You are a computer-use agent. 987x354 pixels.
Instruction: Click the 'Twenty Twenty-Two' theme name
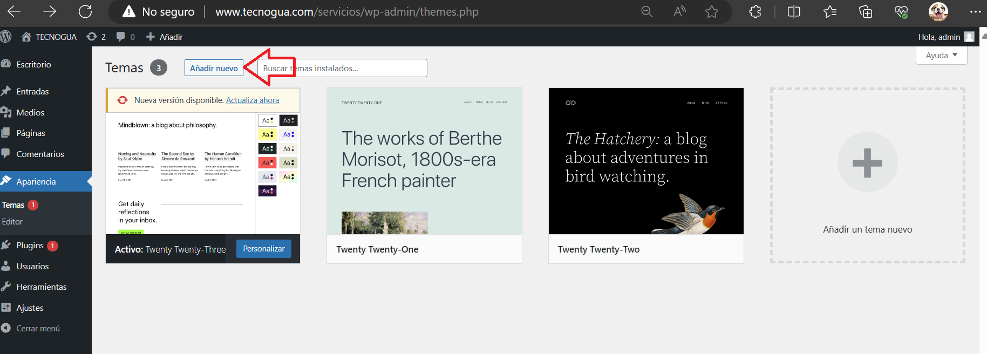598,249
